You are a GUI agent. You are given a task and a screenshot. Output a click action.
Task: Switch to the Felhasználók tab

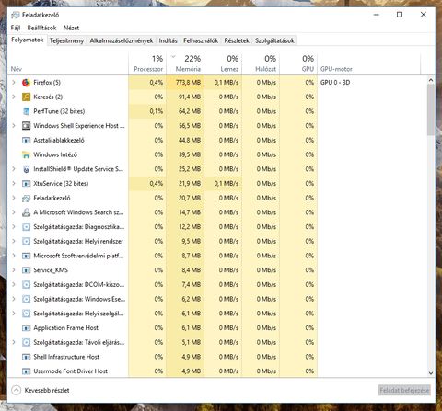pos(201,40)
